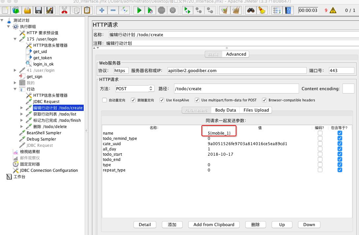Toggle the 跟随重定向 checkbox

tap(133, 100)
